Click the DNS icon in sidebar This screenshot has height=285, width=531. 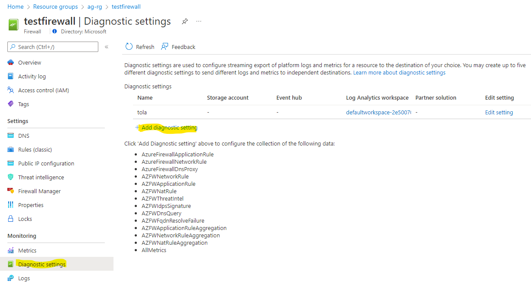coord(11,136)
